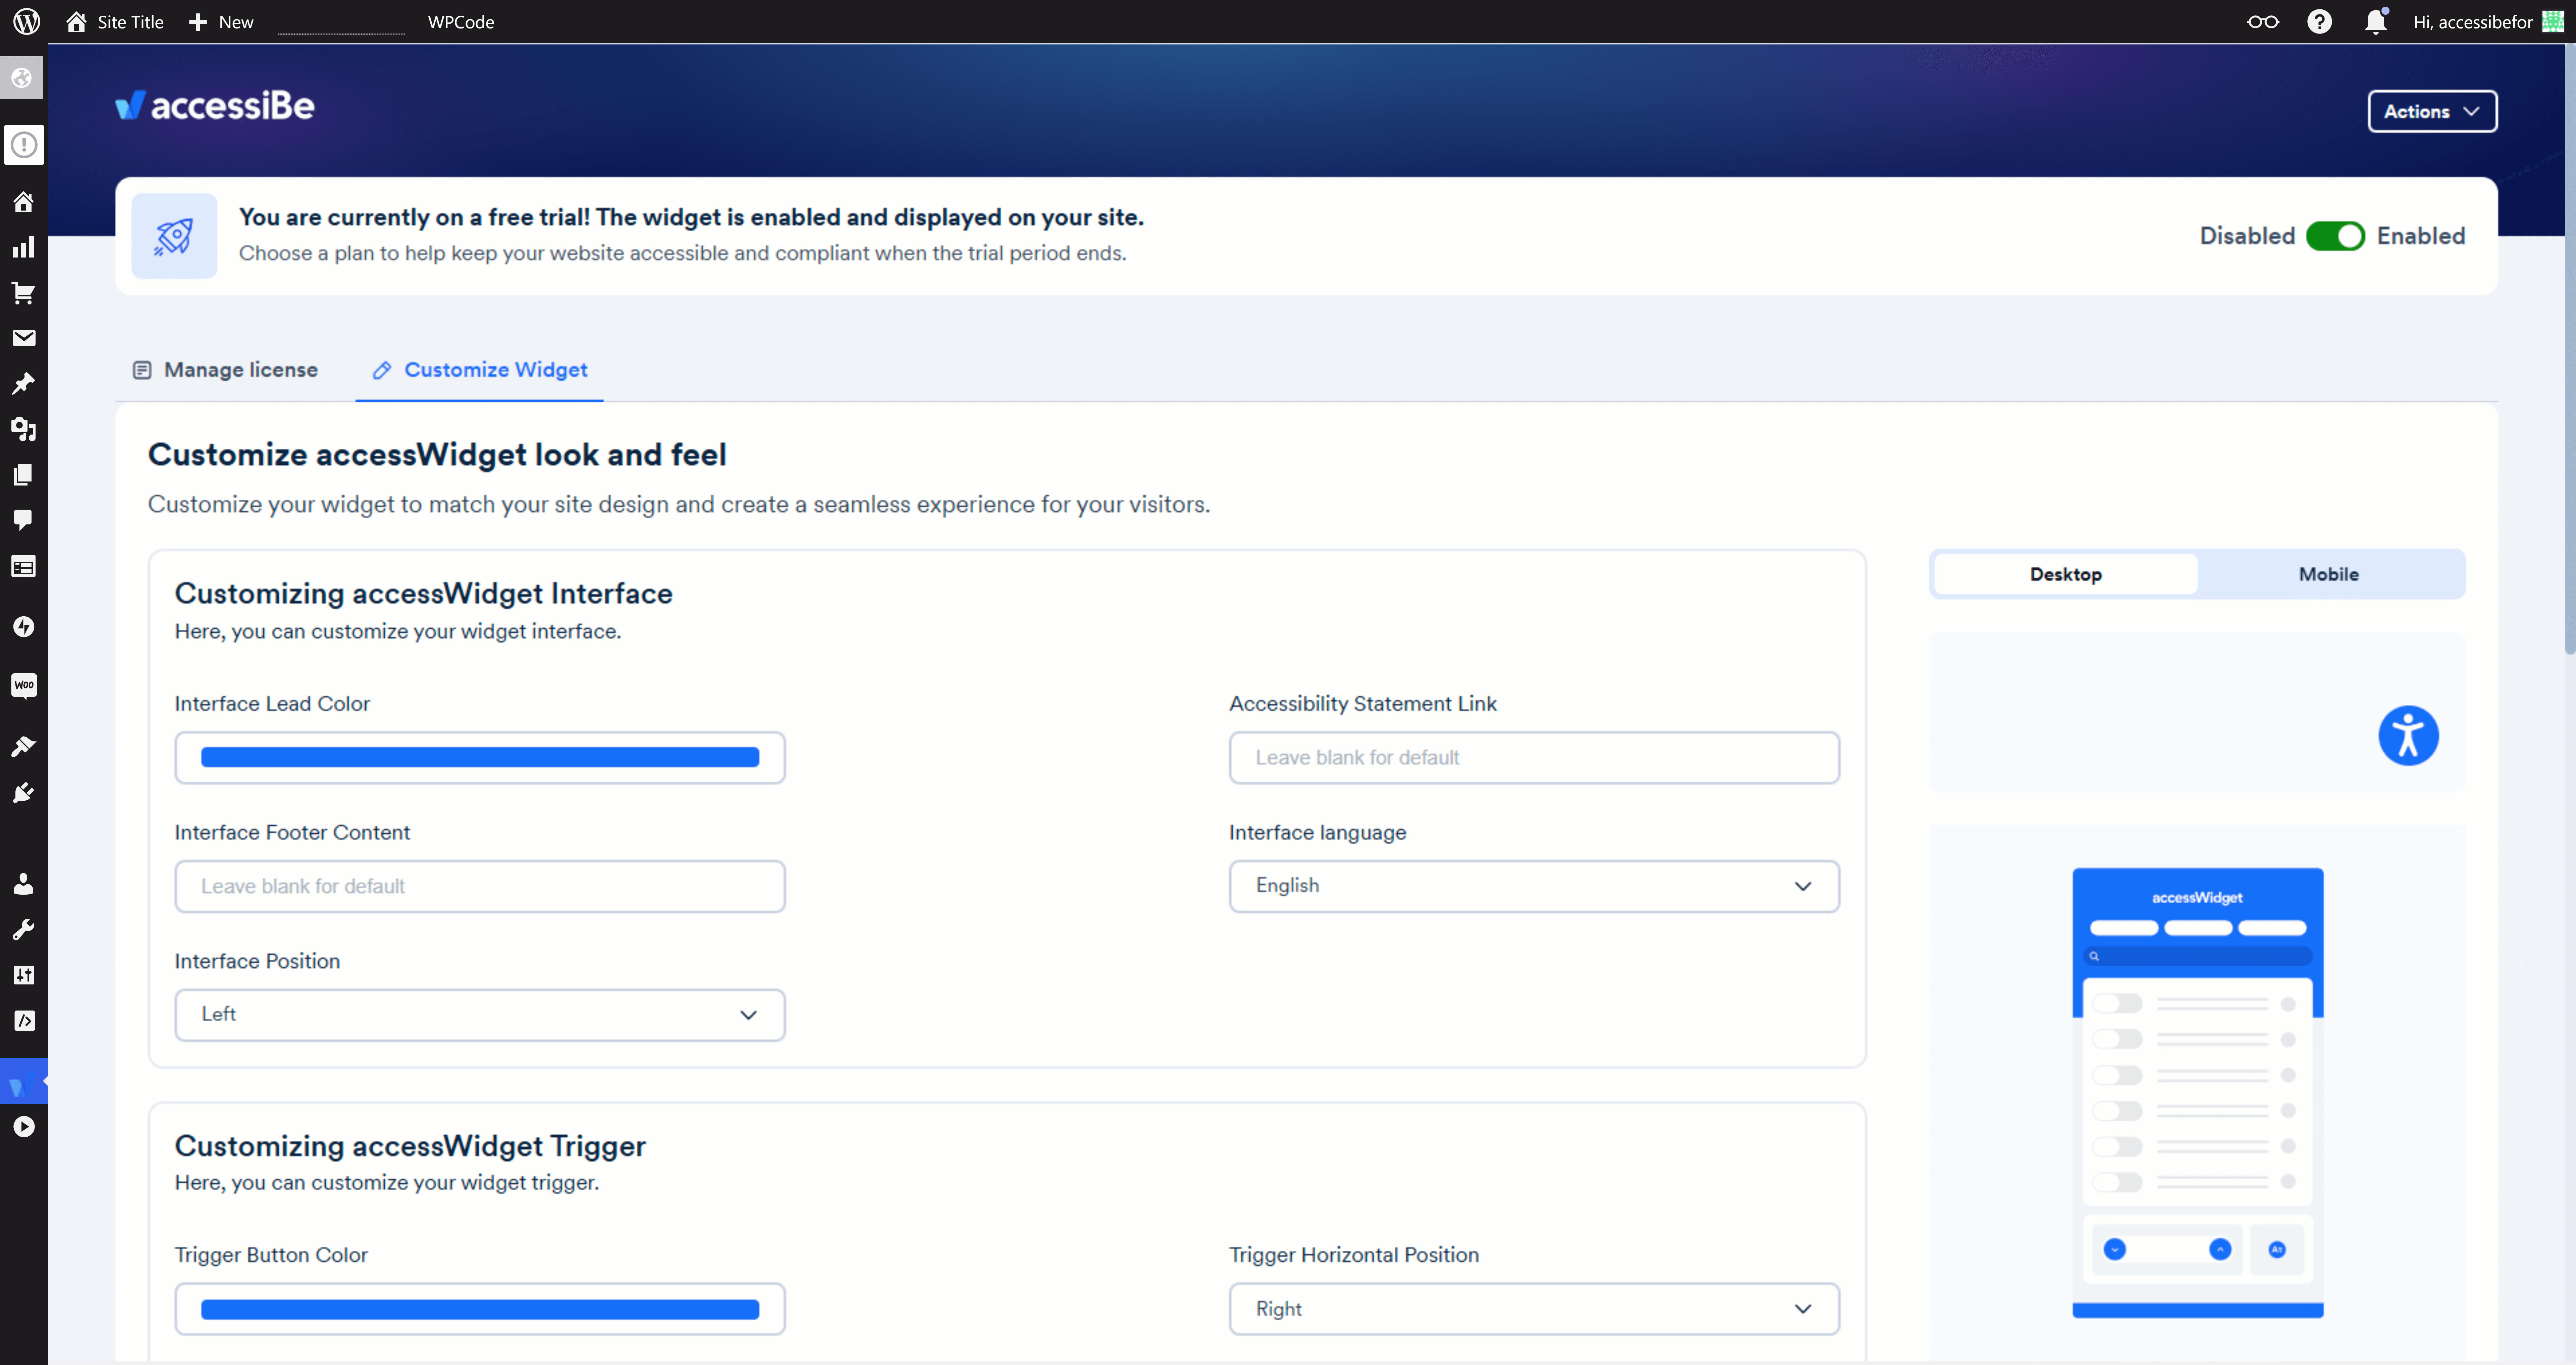The width and height of the screenshot is (2576, 1365).
Task: Click the globe icon atop the sidebar
Action: pos(22,78)
